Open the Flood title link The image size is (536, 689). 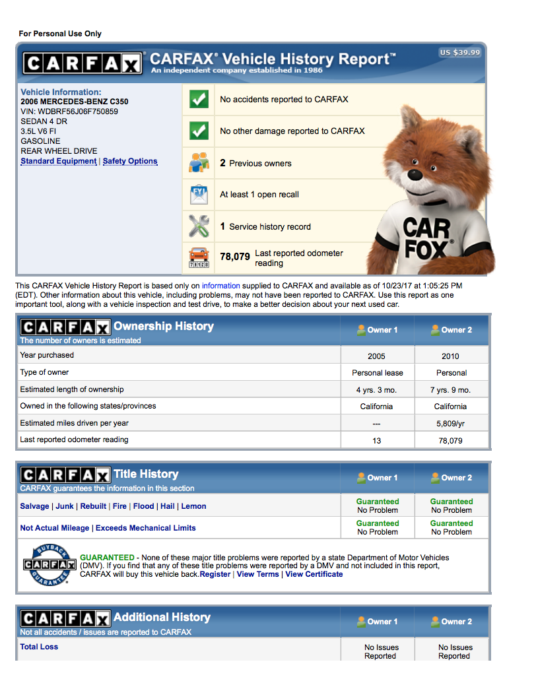tap(144, 506)
